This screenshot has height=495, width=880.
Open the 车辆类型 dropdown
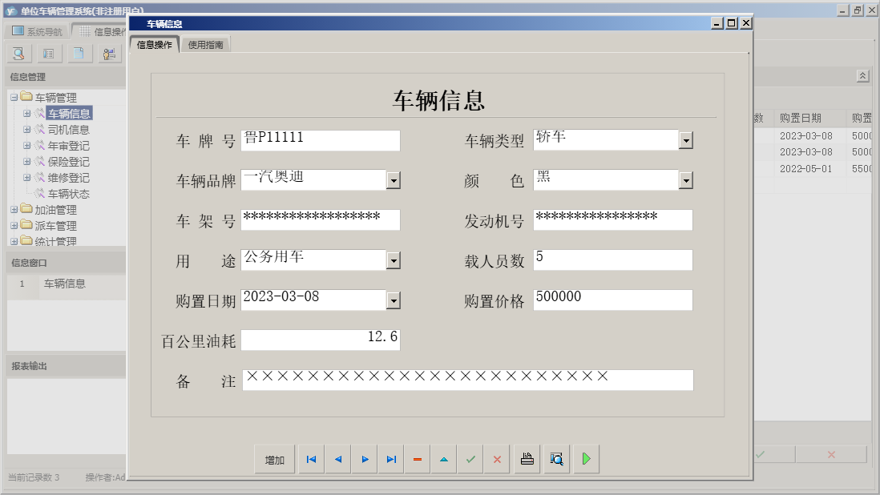coord(684,139)
